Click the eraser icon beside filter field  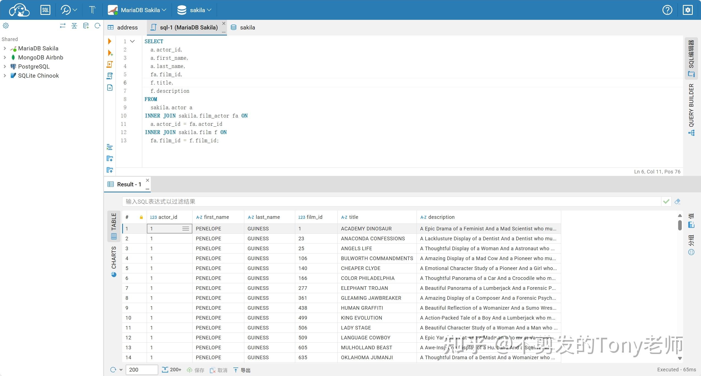(x=677, y=201)
